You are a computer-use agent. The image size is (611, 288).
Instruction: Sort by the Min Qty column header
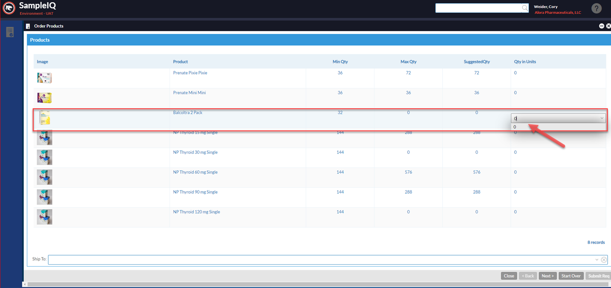pos(340,62)
